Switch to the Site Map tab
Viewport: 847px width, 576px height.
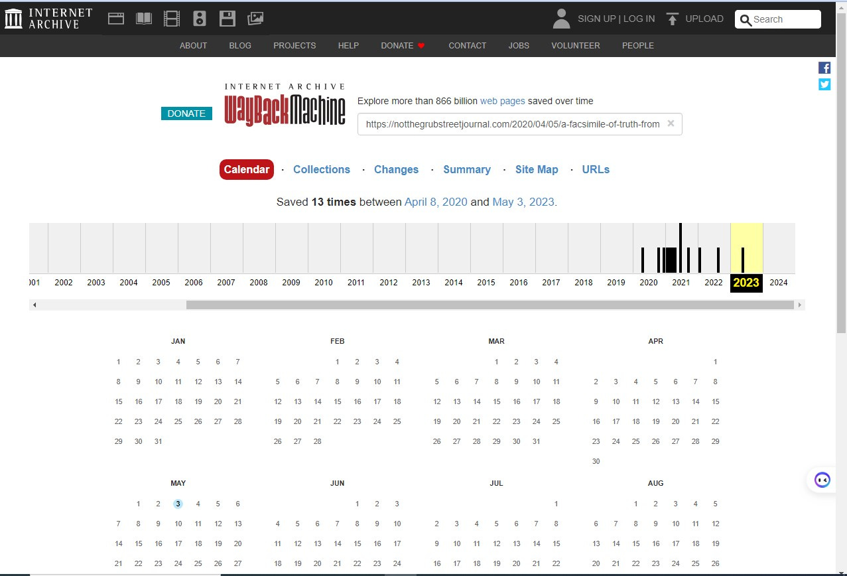click(x=537, y=169)
